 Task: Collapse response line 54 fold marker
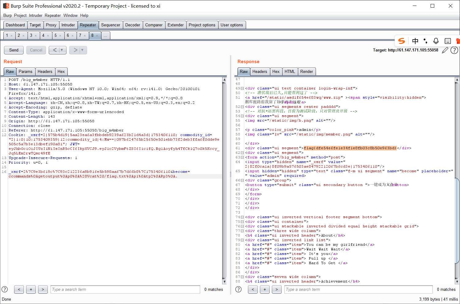[x=242, y=116]
